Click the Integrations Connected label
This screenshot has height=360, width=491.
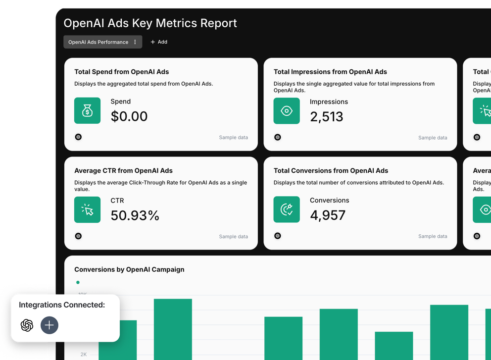(62, 305)
